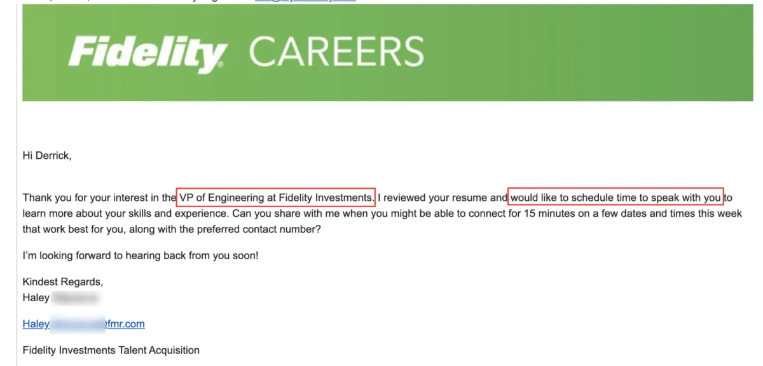Image resolution: width=763 pixels, height=366 pixels.
Task: Click the highlighted VP of Engineering phrase
Action: click(276, 198)
